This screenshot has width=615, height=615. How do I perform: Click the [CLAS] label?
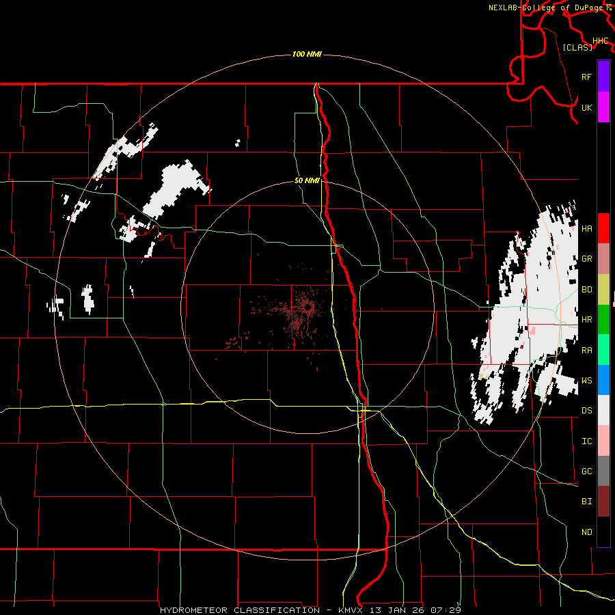577,47
